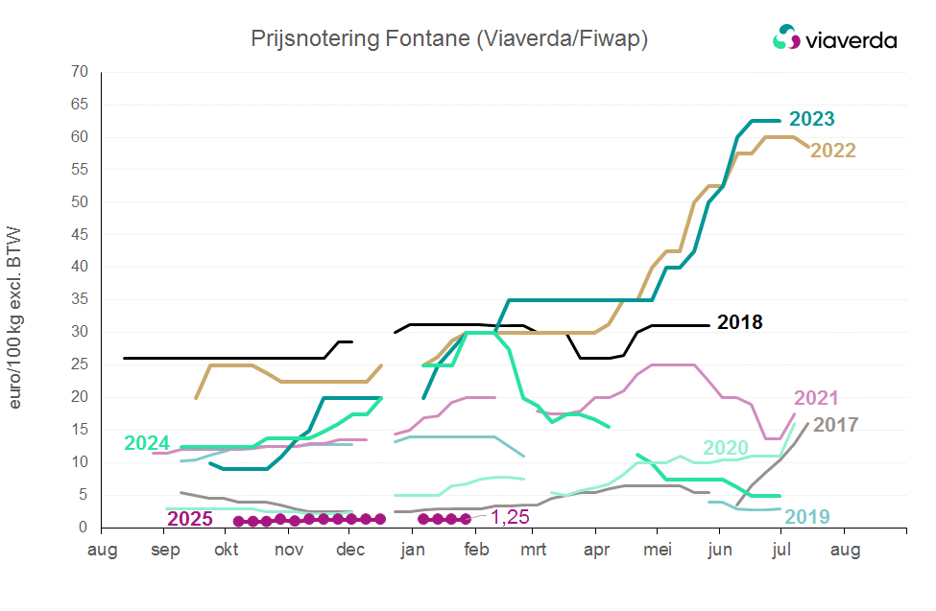
Task: Click the last 2025 data point marker
Action: click(467, 519)
